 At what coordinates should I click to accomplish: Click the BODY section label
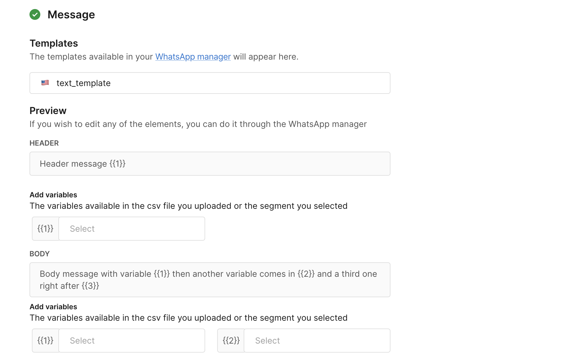(x=39, y=254)
